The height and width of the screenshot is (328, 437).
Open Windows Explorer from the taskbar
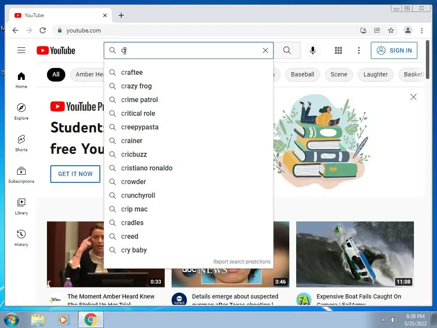38,320
